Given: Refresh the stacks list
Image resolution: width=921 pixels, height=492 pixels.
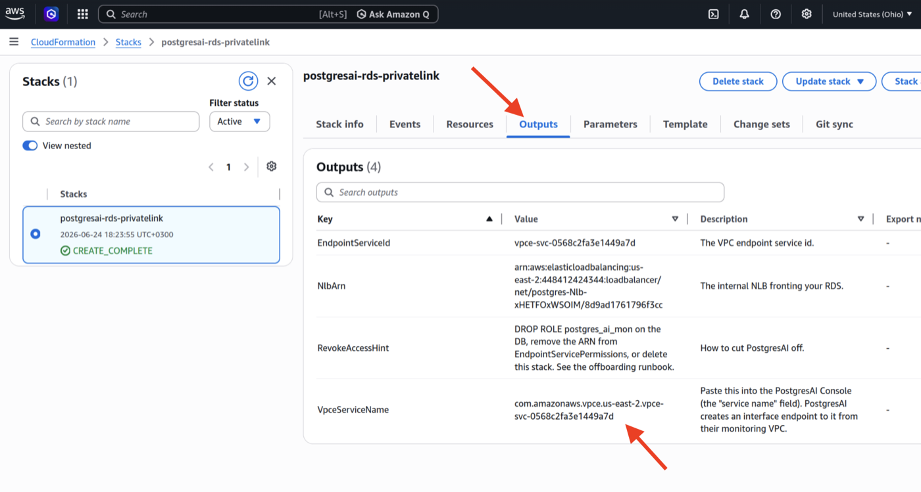Looking at the screenshot, I should (248, 81).
